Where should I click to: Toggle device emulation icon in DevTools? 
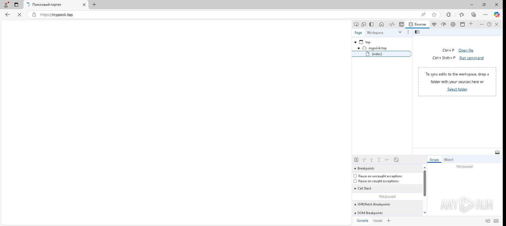coord(364,24)
